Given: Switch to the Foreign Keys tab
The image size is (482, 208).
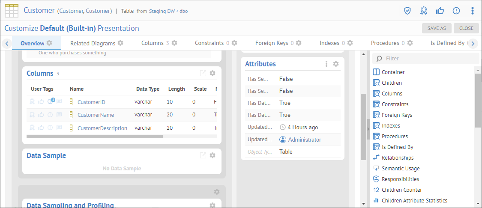Looking at the screenshot, I should click(x=272, y=43).
